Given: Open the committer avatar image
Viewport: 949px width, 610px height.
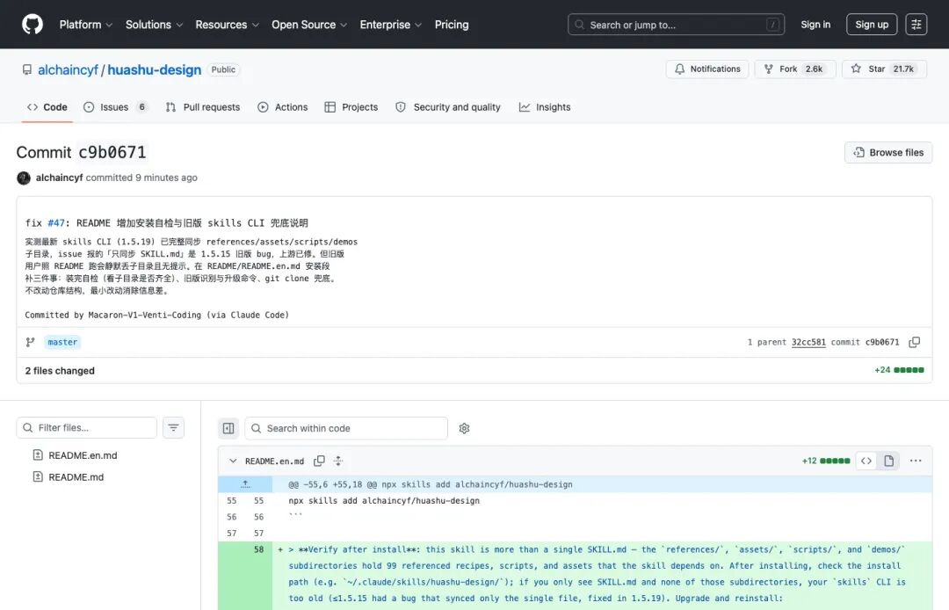Looking at the screenshot, I should point(24,178).
